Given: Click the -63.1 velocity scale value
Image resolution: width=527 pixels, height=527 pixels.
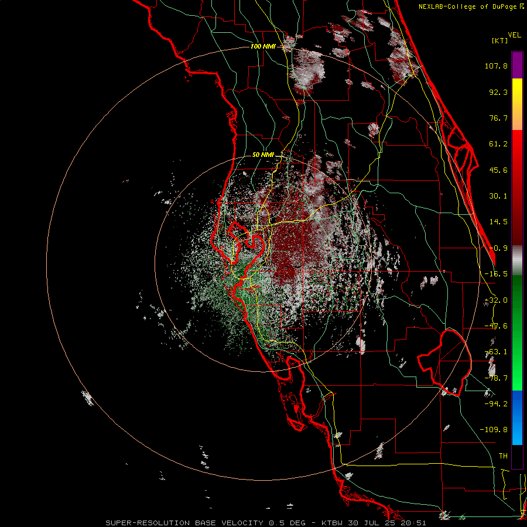Looking at the screenshot, I should [x=496, y=352].
